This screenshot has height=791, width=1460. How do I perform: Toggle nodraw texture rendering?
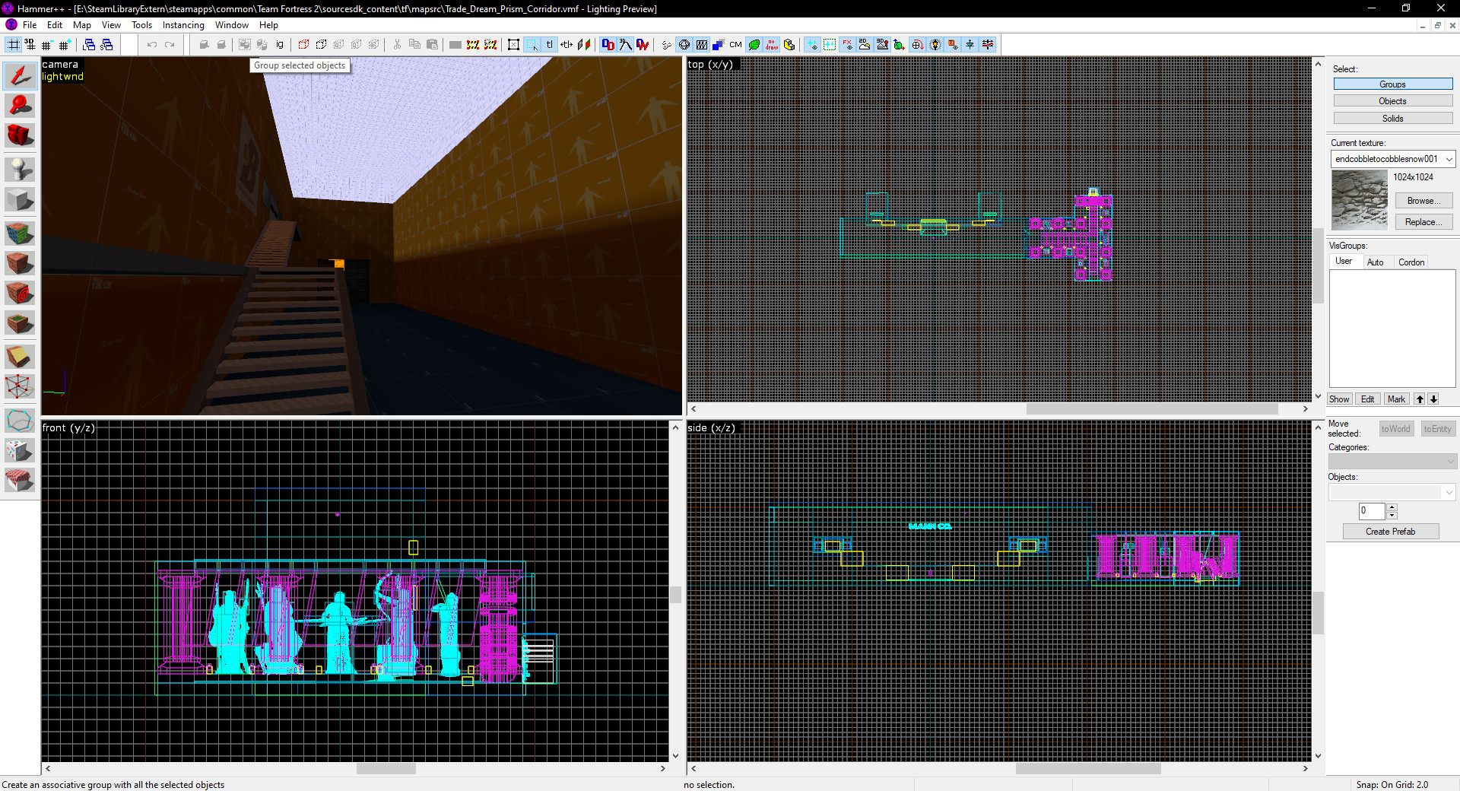[770, 44]
